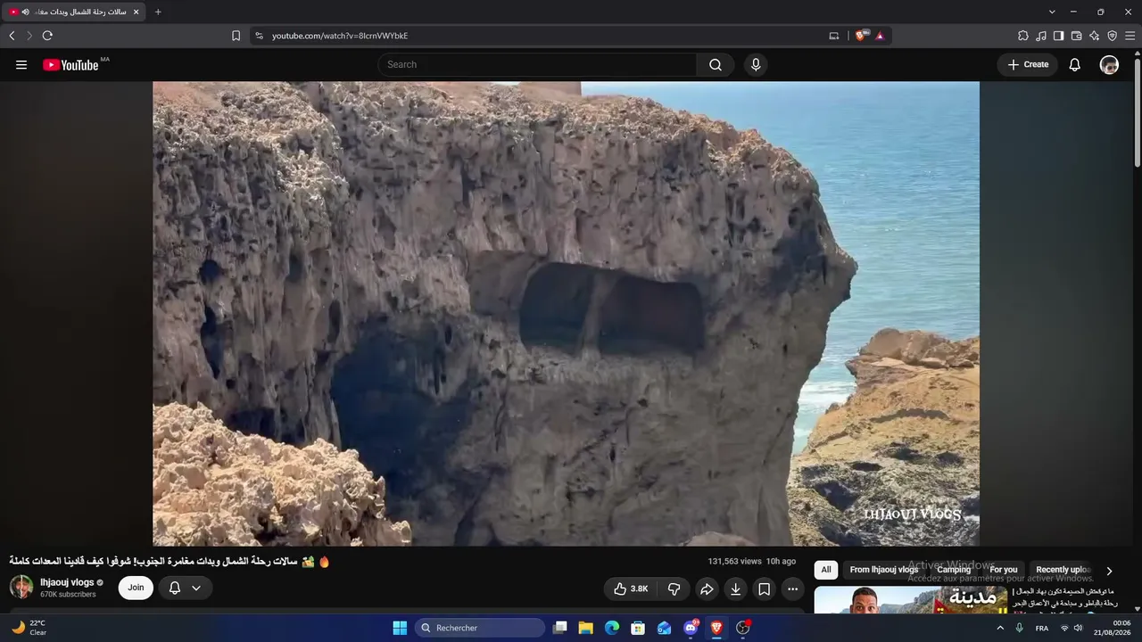Open the tab search dropdown arrow

(1052, 12)
